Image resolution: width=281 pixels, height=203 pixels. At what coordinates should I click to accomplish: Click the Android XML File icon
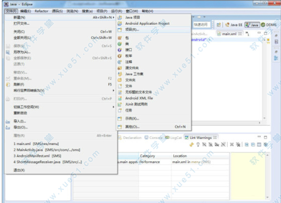pos(120,98)
